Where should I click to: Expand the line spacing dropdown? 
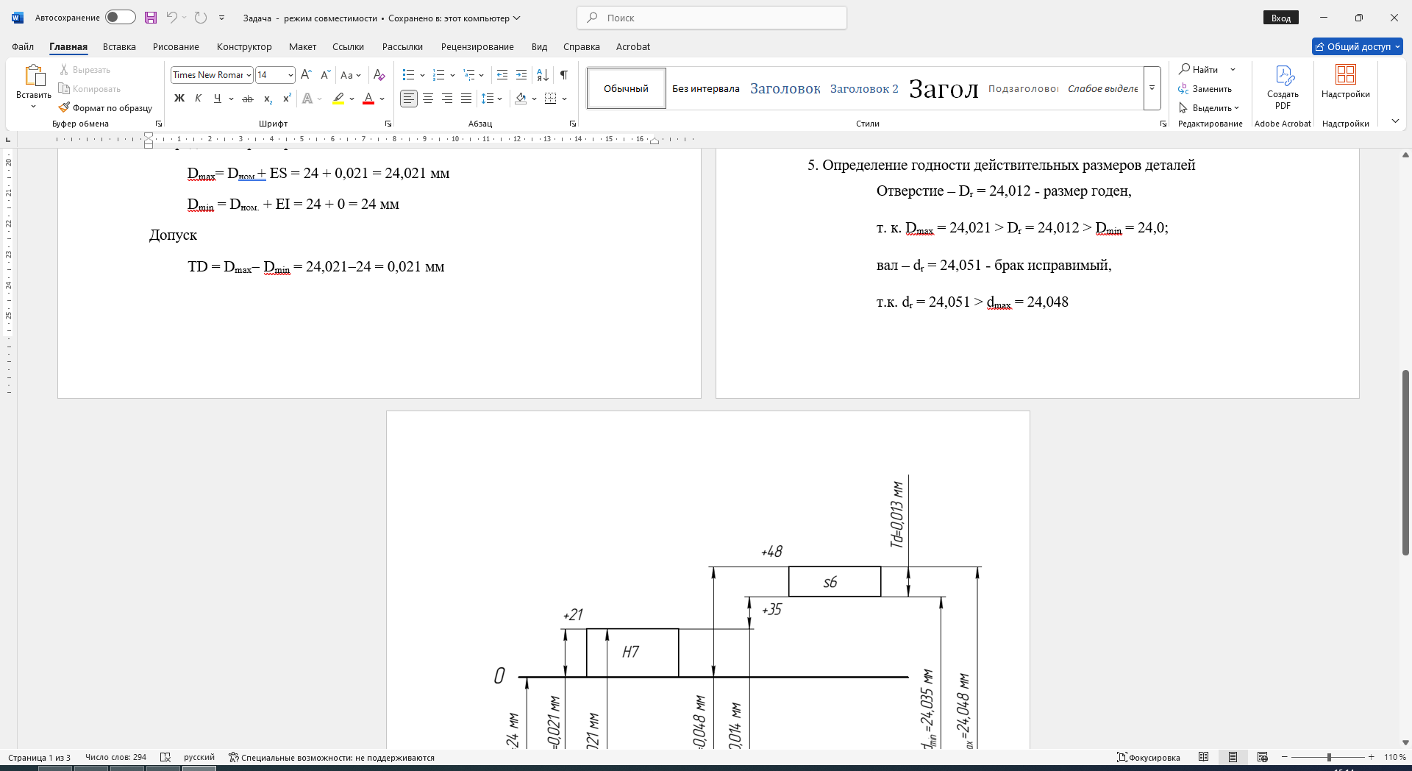point(499,99)
